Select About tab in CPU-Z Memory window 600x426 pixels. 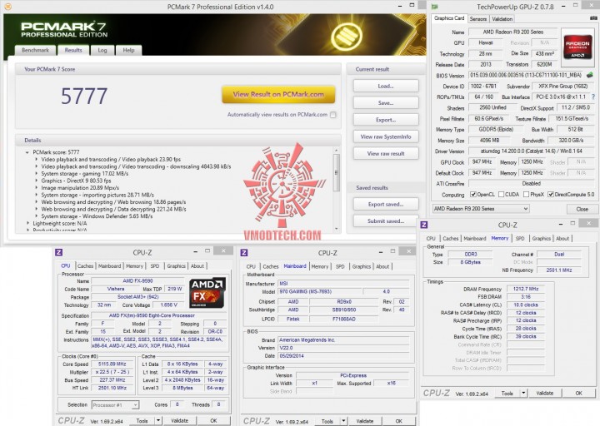pos(562,239)
